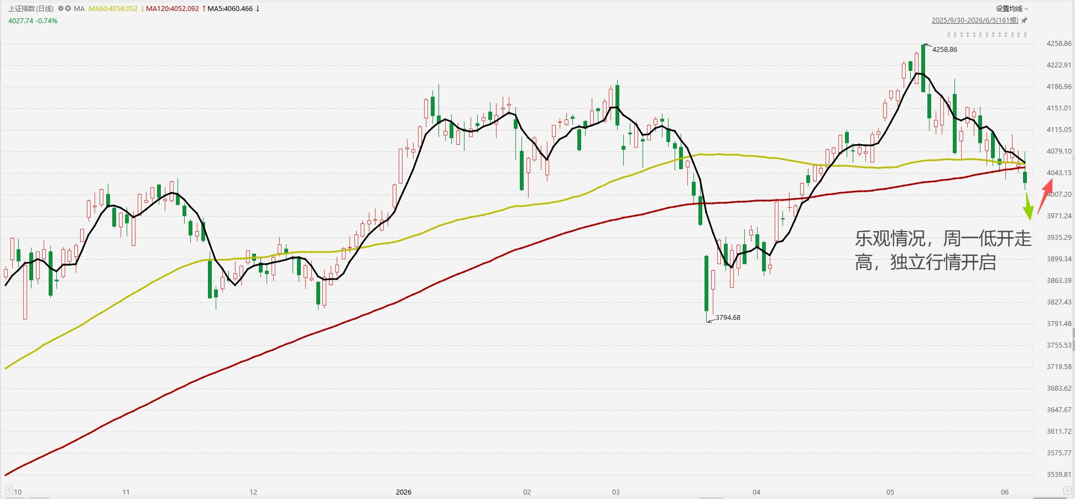1075x499 pixels.
Task: Click the 4027.74 -0.74% price readout
Action: 33,21
